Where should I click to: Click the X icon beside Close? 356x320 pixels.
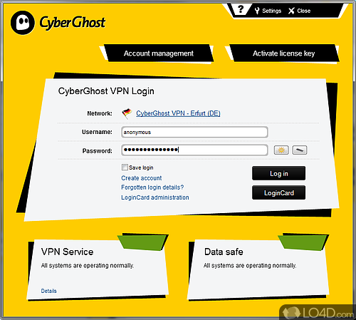coord(291,11)
